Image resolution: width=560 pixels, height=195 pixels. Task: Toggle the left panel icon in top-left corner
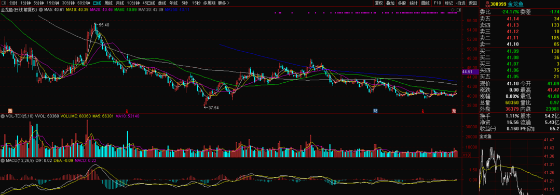4,3
